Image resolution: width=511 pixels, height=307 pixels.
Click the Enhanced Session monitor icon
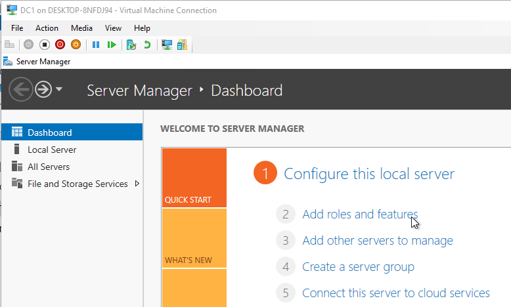click(167, 45)
